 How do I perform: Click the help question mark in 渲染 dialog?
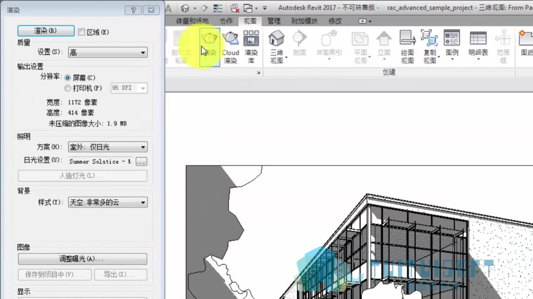(x=133, y=10)
